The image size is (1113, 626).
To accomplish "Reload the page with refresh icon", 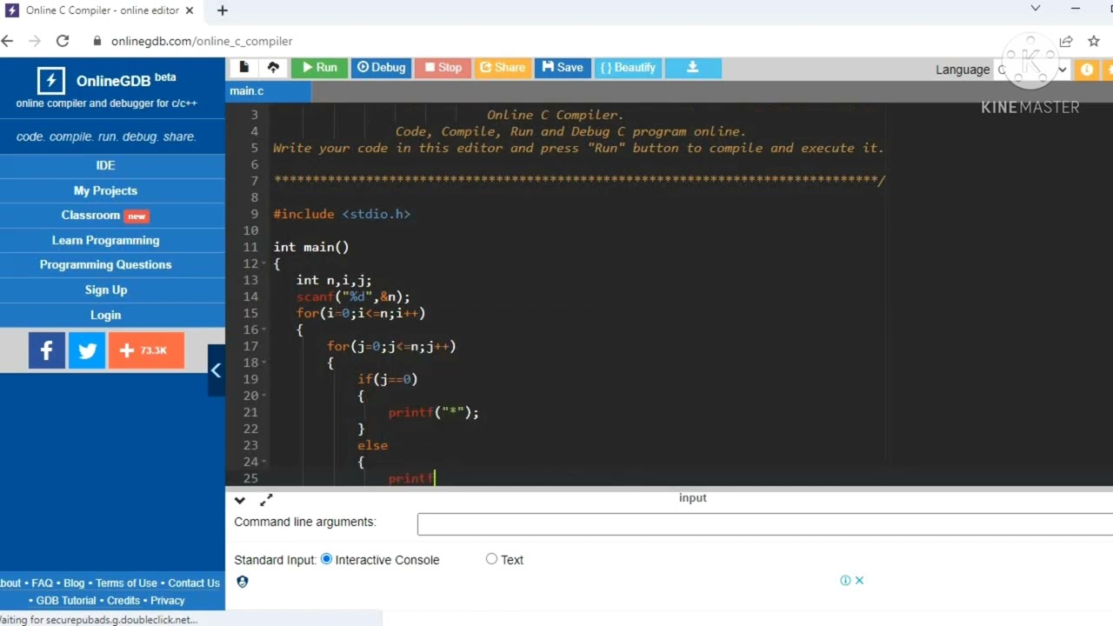I will tap(63, 41).
